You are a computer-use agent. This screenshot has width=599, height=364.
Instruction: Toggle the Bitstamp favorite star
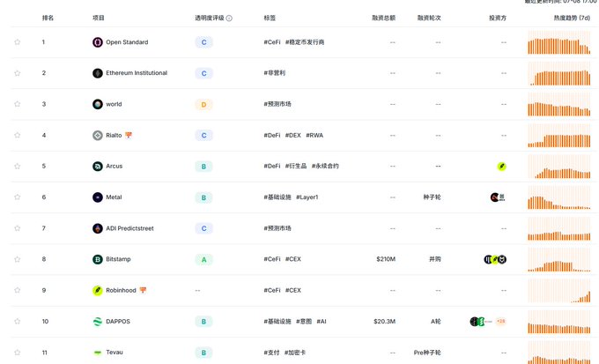[x=18, y=259]
